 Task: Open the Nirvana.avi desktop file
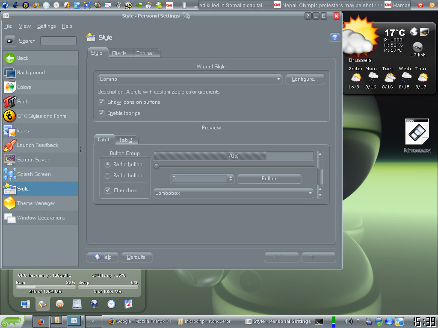pyautogui.click(x=417, y=135)
